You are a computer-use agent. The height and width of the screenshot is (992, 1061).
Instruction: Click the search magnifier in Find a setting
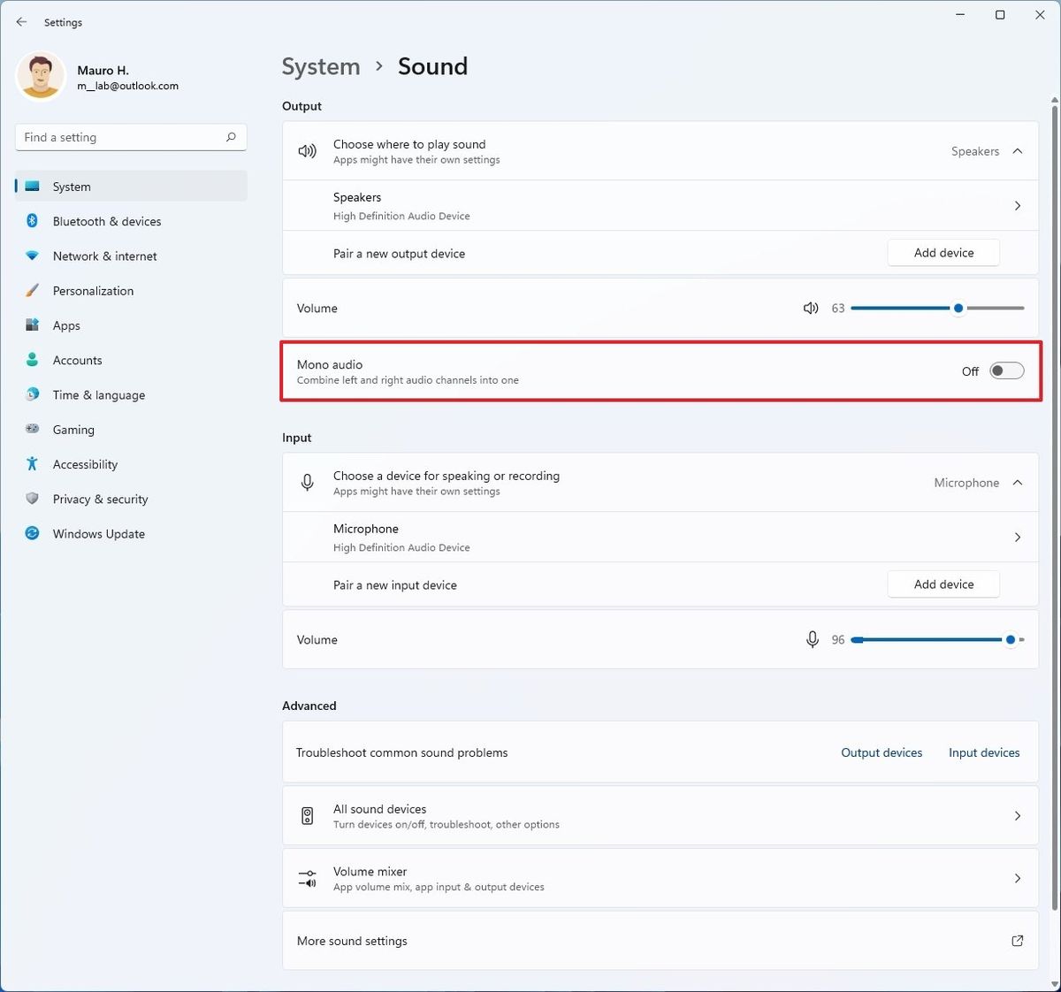(231, 137)
